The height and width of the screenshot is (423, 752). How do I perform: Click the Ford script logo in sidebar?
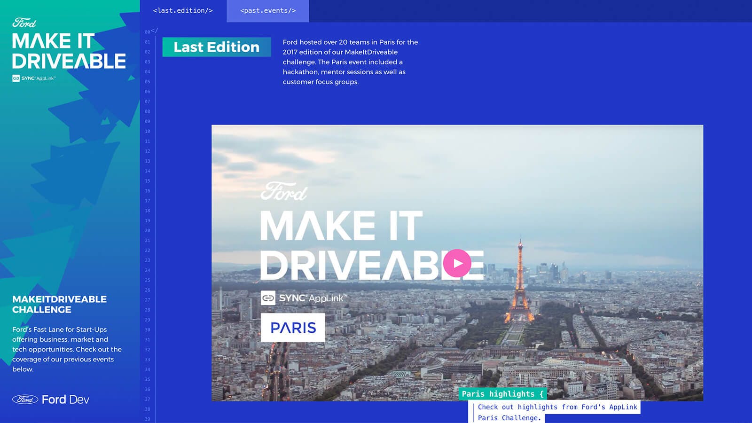tap(24, 23)
